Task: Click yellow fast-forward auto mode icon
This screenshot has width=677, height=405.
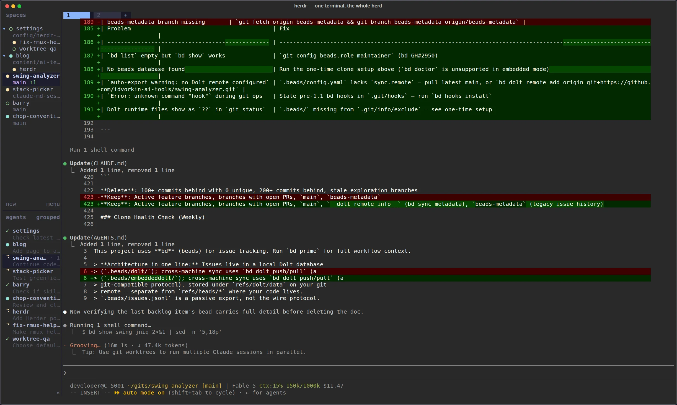Action: (x=117, y=393)
